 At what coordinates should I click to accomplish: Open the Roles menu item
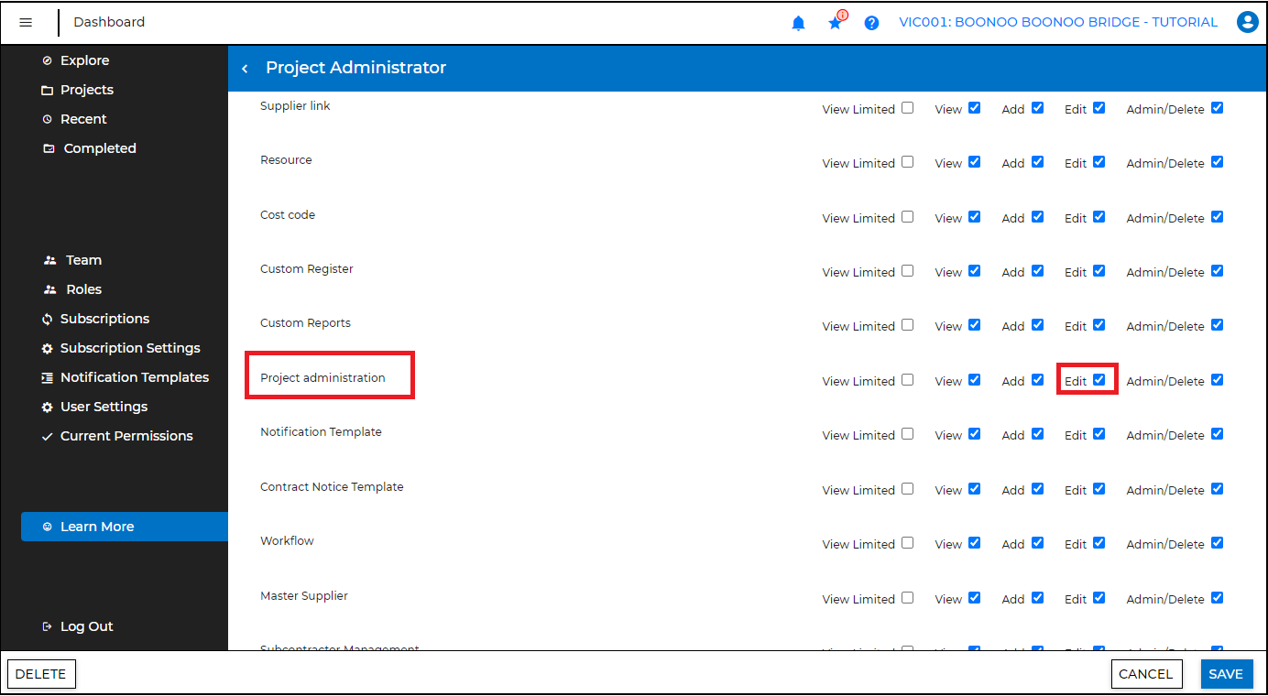click(x=83, y=289)
